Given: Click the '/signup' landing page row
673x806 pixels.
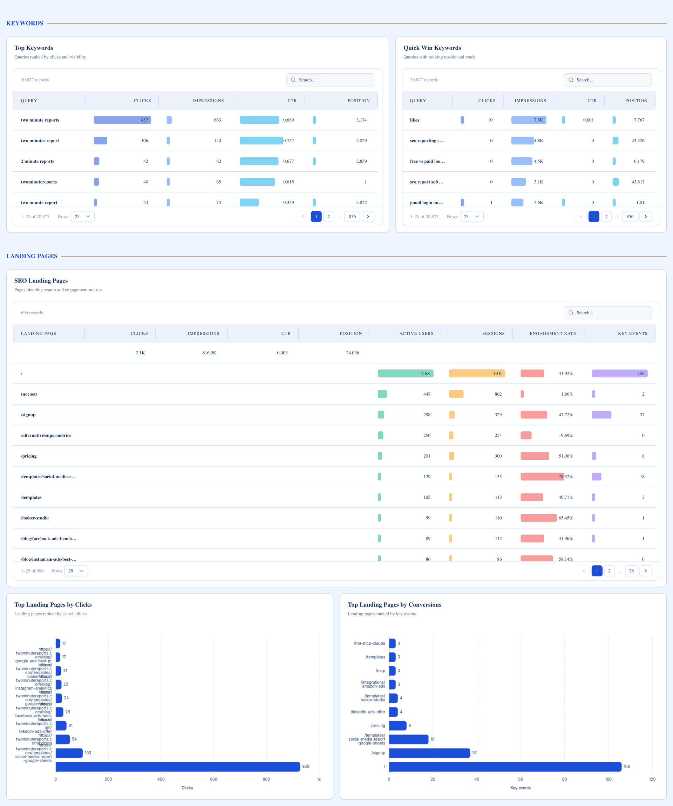Looking at the screenshot, I should click(334, 415).
